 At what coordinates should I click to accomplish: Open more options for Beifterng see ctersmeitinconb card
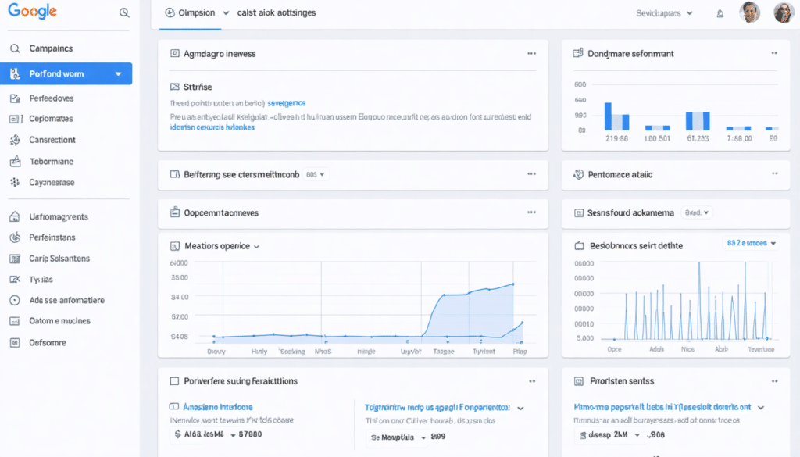(531, 174)
